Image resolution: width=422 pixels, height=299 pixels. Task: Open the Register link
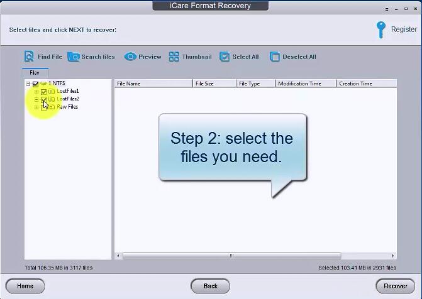tap(404, 30)
